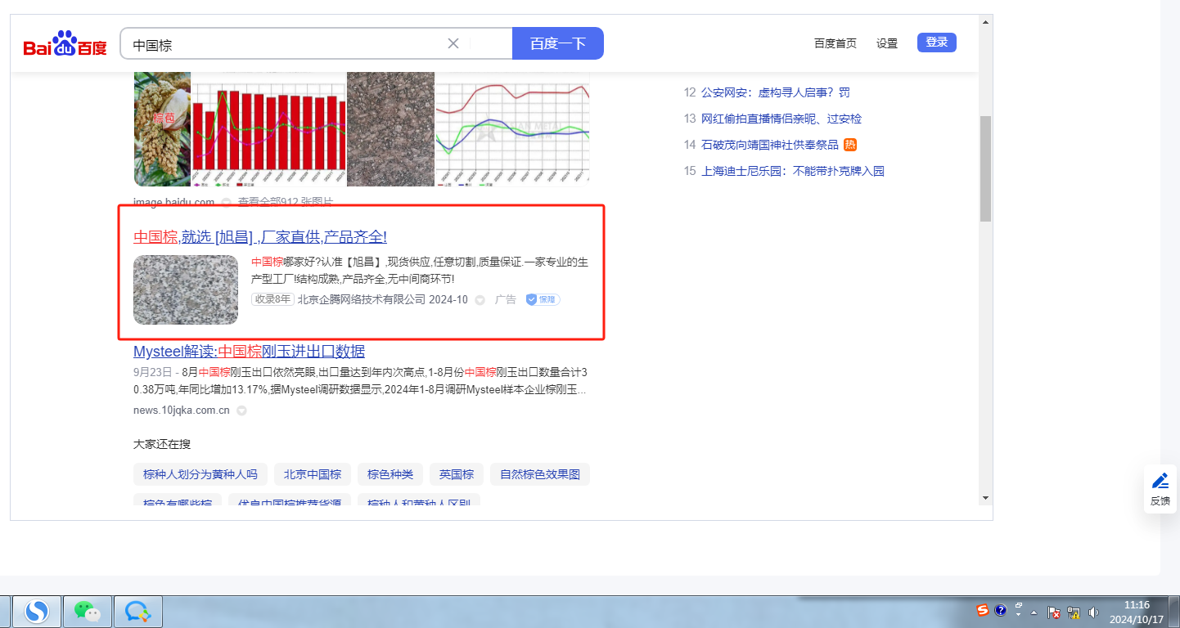The height and width of the screenshot is (628, 1180).
Task: Click the blue help question mark tray icon
Action: coord(1000,610)
